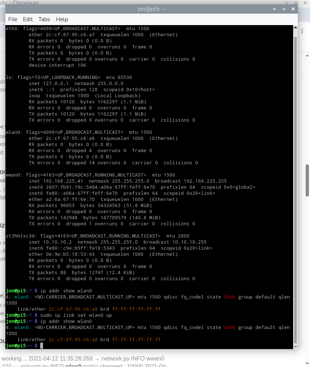Image resolution: width=310 pixels, height=367 pixels.
Task: Close the jon@pi5 terminal window
Action: (293, 9)
